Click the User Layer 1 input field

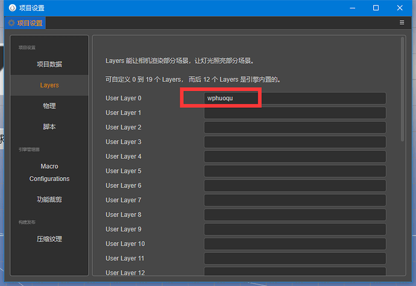coord(295,113)
